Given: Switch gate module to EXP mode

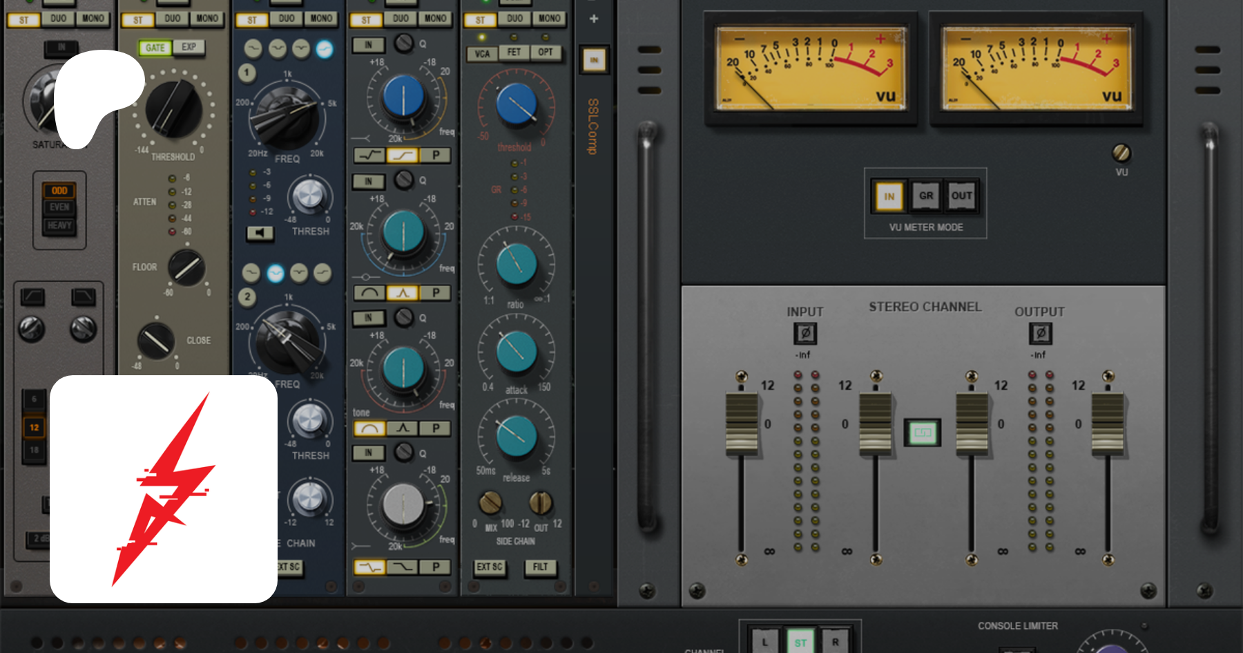Looking at the screenshot, I should (189, 47).
